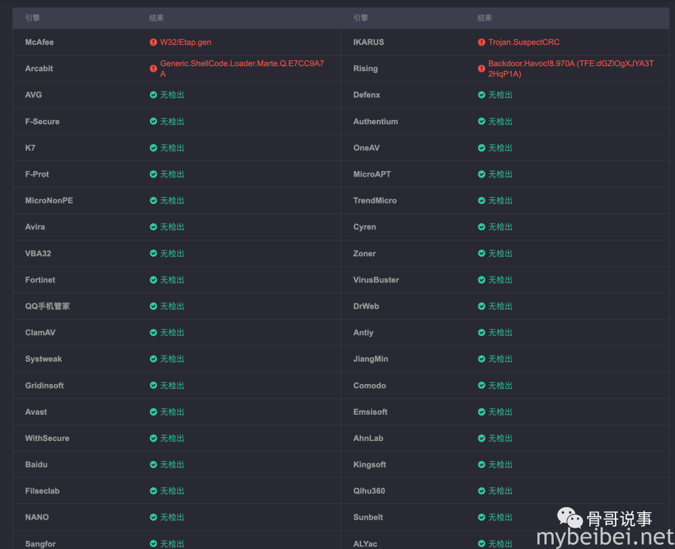
Task: Click the right 结果 column header
Action: click(484, 17)
